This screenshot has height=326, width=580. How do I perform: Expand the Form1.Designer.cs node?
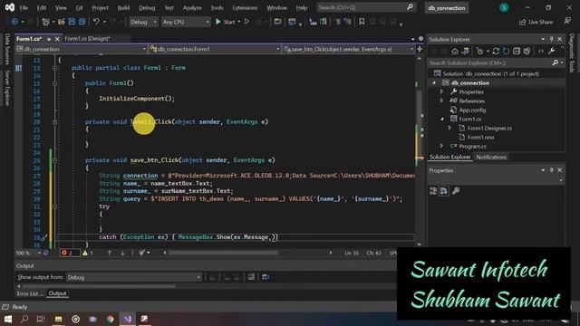449,129
